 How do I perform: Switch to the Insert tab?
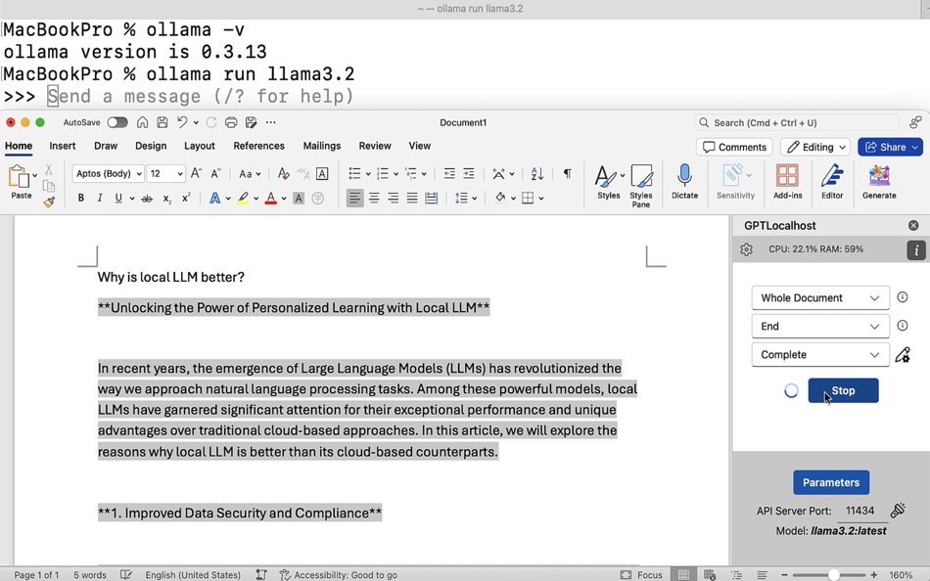[63, 146]
